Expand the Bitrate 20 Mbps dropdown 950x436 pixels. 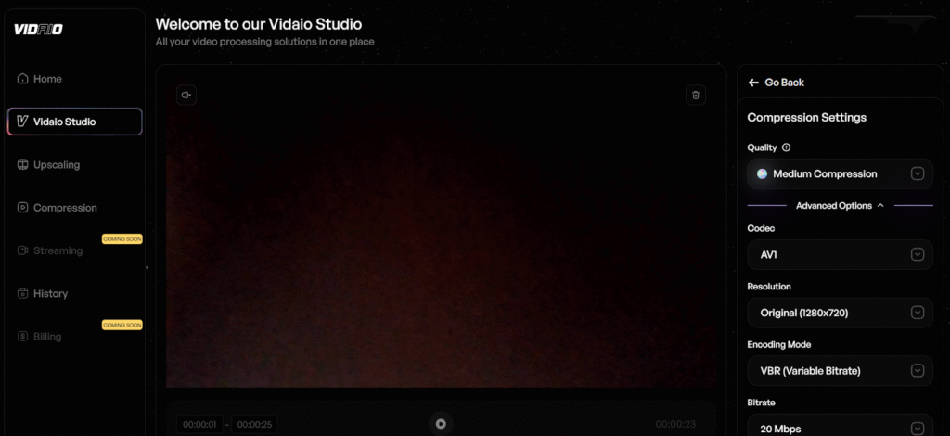click(840, 428)
